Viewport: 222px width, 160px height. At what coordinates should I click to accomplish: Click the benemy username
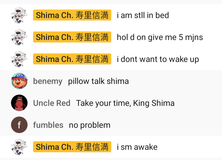coord(48,81)
